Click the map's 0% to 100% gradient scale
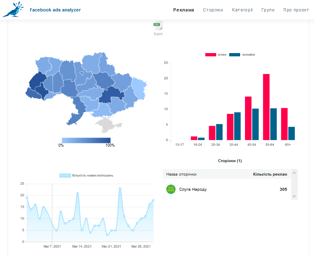 86,140
